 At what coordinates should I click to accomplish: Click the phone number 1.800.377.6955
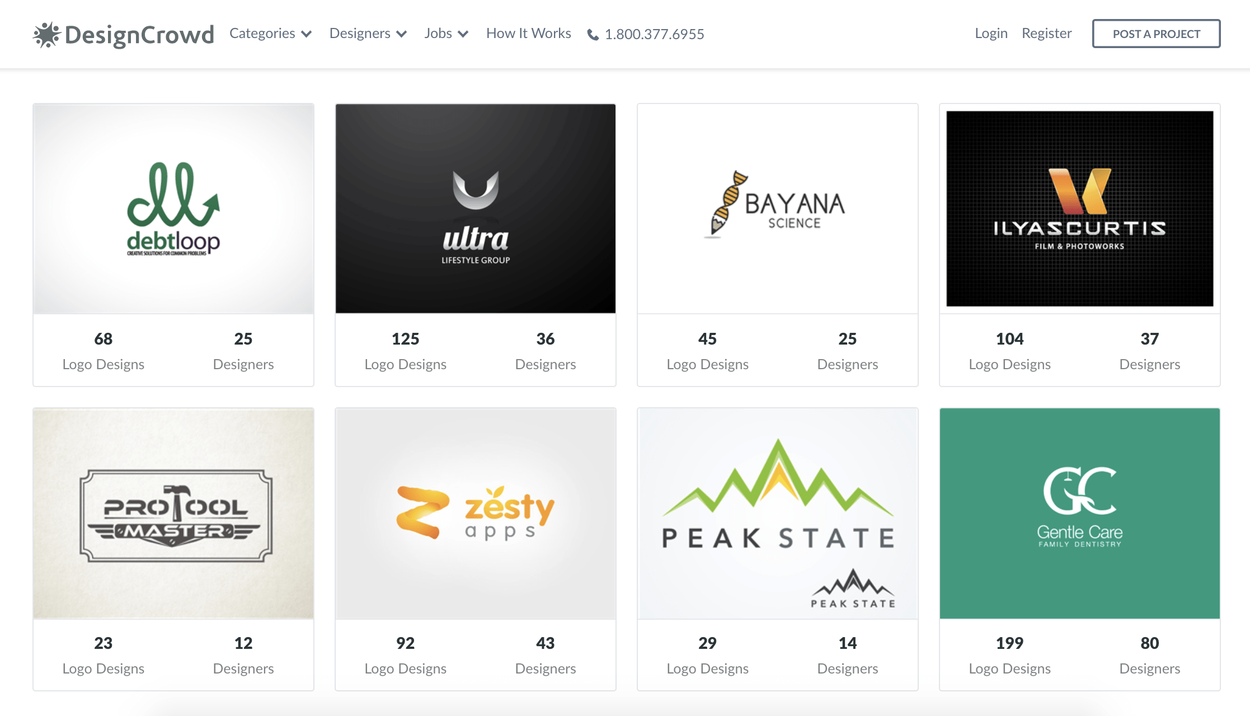[654, 34]
